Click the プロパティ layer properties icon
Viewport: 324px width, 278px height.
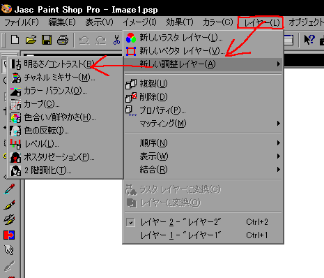tap(131, 111)
